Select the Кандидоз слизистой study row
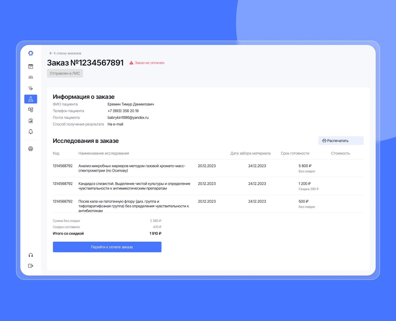This screenshot has width=396, height=321. tap(208, 186)
